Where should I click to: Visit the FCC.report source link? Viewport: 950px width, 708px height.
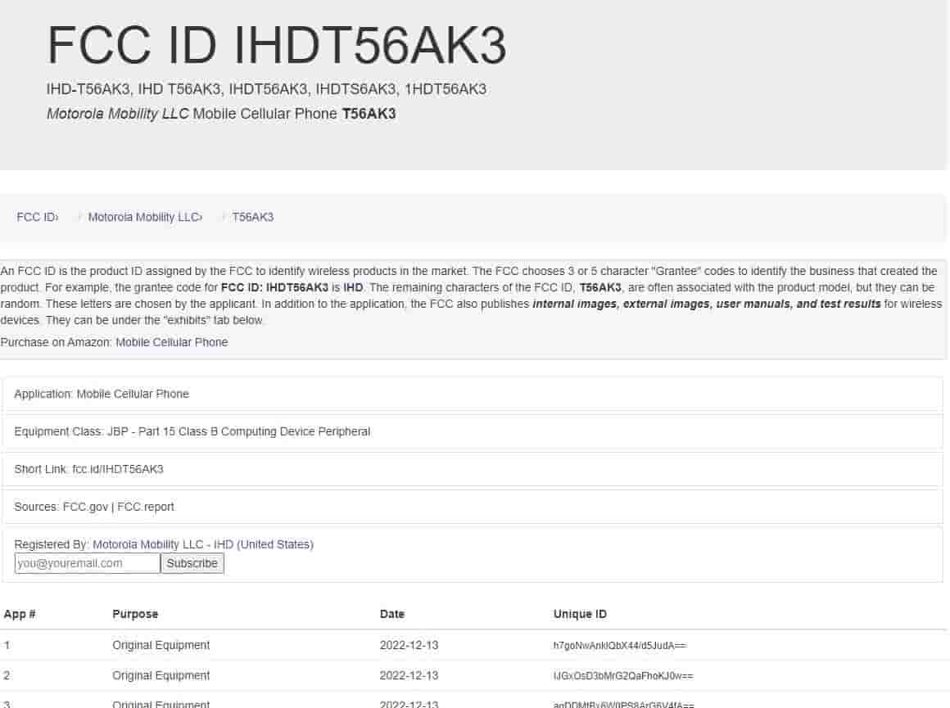coord(146,507)
